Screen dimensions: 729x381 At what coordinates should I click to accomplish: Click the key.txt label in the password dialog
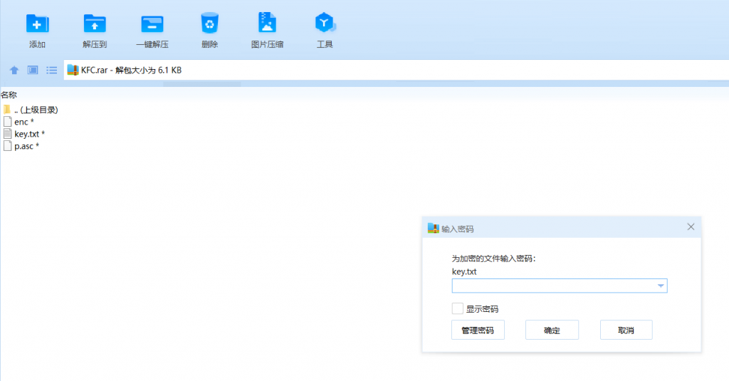pyautogui.click(x=464, y=271)
